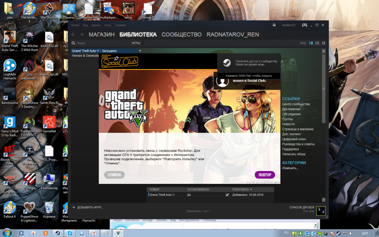Open Руководства и советы link
This screenshot has width=379, height=237.
[298, 144]
